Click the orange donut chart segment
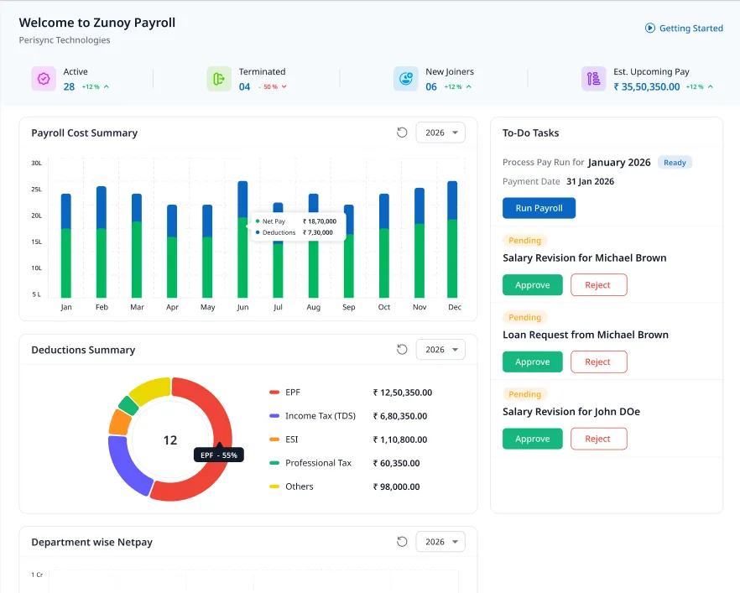 (120, 422)
